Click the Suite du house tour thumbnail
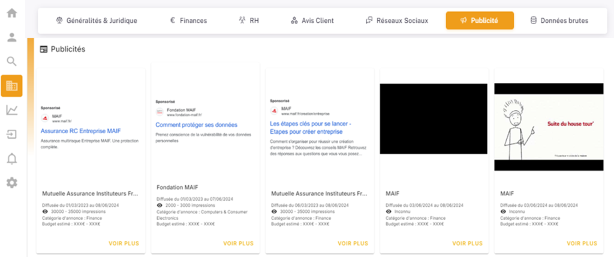Screen dimensions: 614x257 point(549,127)
